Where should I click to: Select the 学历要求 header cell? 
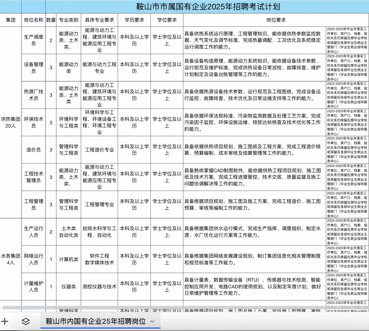134,20
